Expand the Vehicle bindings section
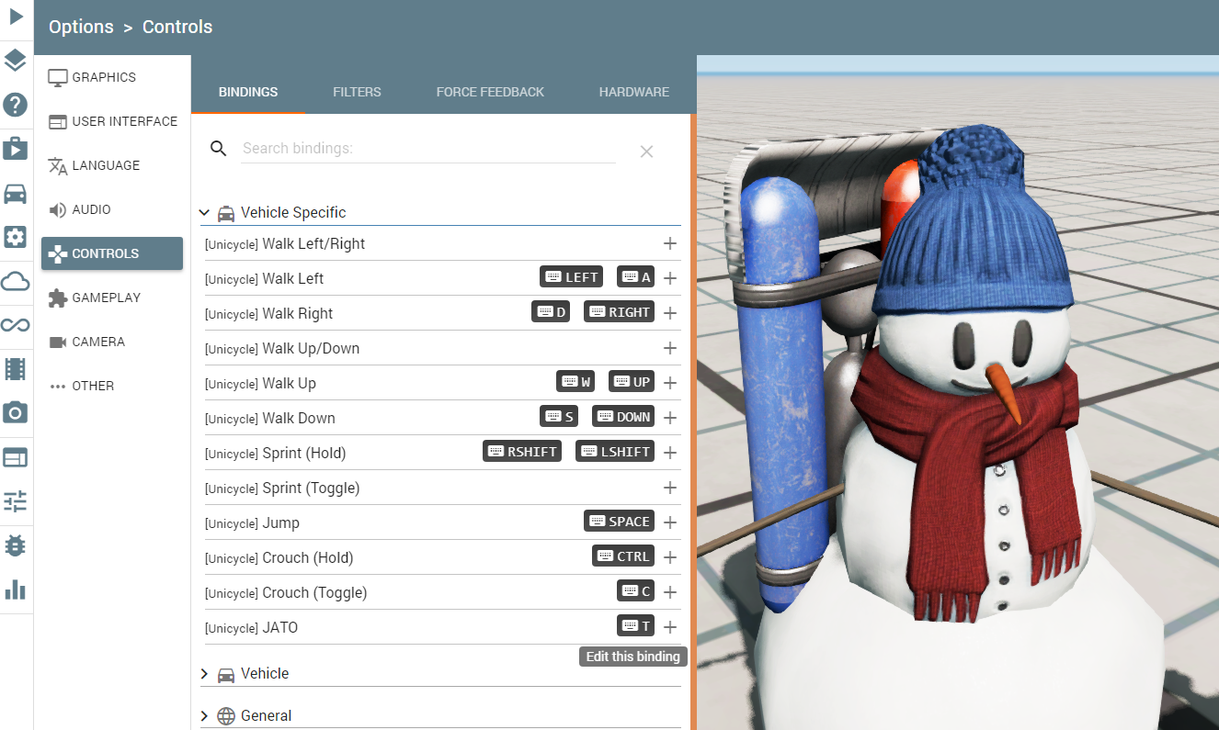Viewport: 1219px width, 730px height. tap(204, 674)
